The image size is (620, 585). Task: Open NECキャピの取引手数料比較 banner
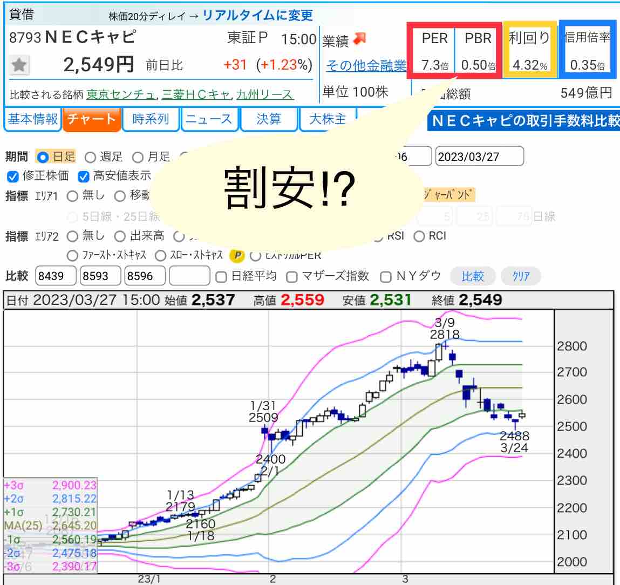[x=523, y=121]
